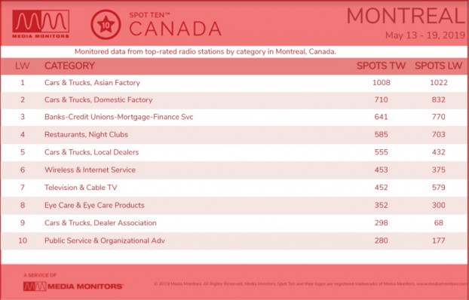Click Public Service & Organizational Adv row
469x300 pixels.
pos(234,240)
